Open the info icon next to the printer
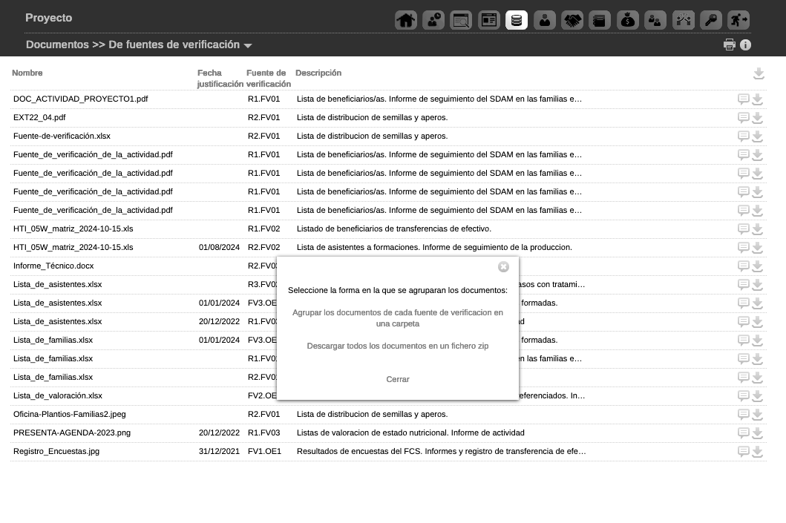This screenshot has width=786, height=523. pyautogui.click(x=745, y=45)
